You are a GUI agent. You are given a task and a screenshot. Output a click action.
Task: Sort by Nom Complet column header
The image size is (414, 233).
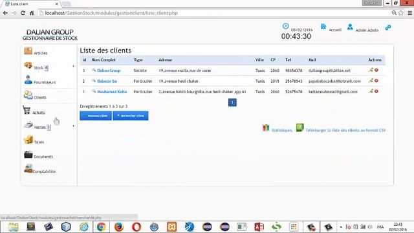pyautogui.click(x=103, y=60)
